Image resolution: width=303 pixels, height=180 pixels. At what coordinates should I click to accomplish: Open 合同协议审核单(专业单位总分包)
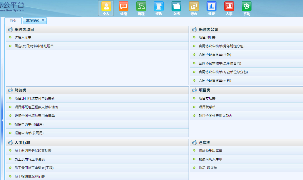(223, 72)
